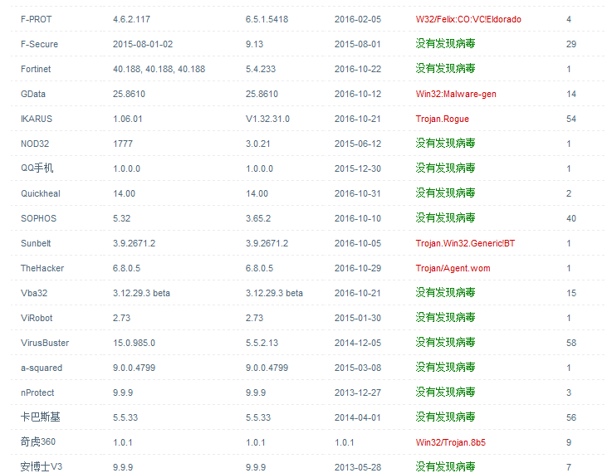Click ViRobot's date 2015-01-30
The height and width of the screenshot is (473, 607).
tap(358, 318)
